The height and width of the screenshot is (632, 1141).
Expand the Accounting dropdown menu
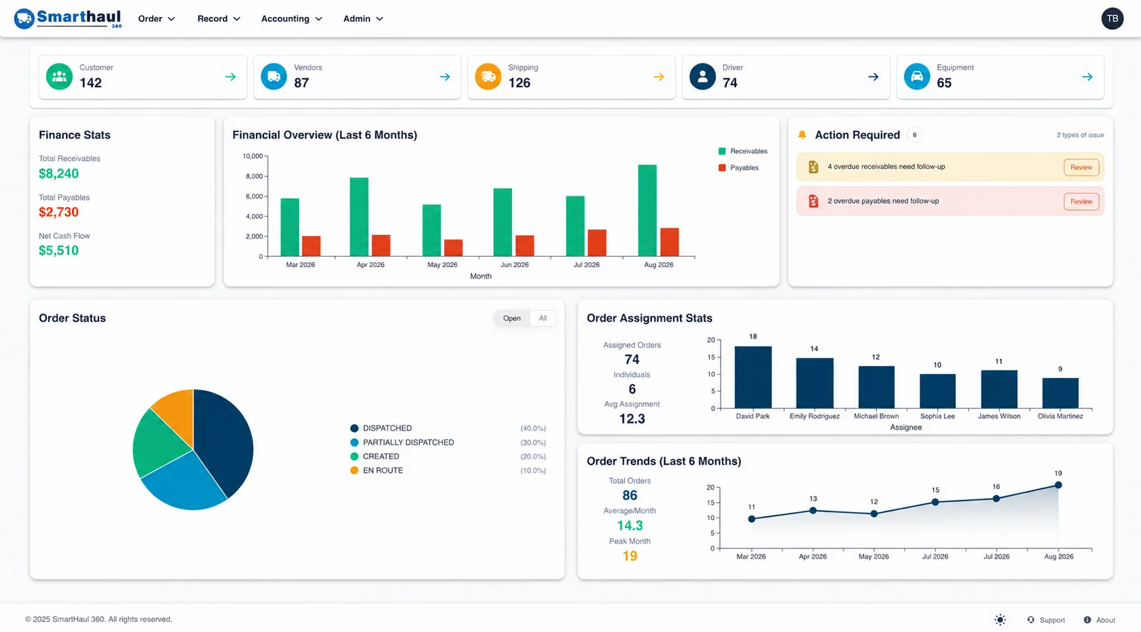click(x=292, y=19)
